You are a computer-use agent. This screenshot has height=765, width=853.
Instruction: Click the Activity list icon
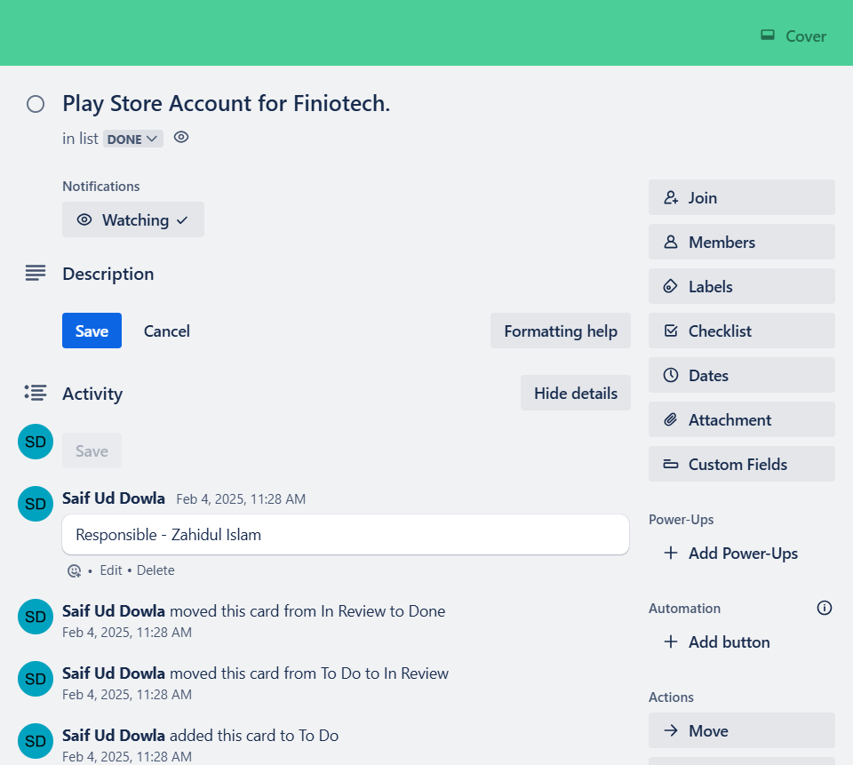pyautogui.click(x=36, y=393)
